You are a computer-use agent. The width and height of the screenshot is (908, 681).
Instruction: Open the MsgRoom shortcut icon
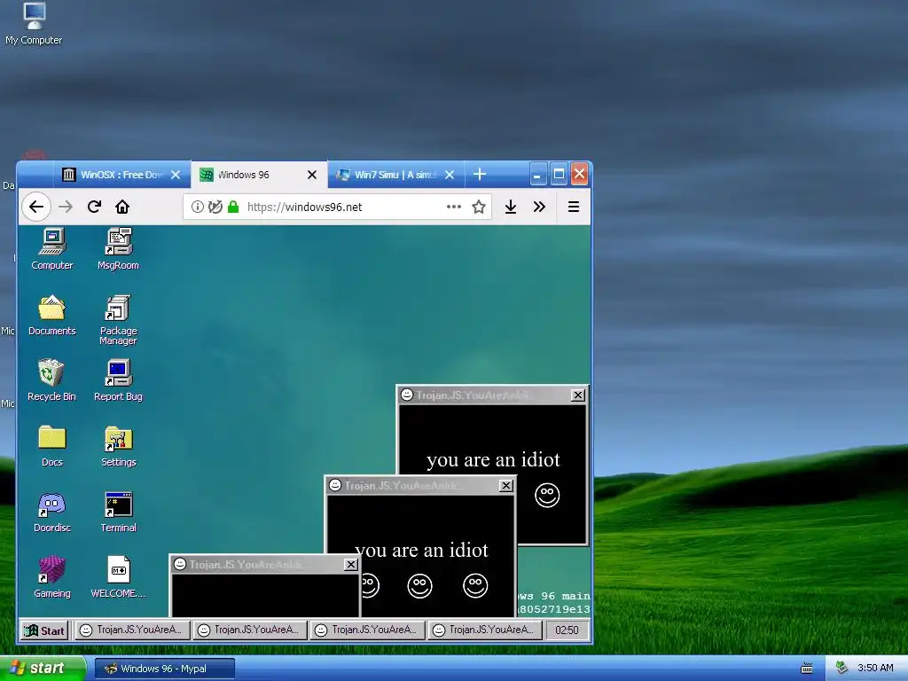click(x=118, y=249)
